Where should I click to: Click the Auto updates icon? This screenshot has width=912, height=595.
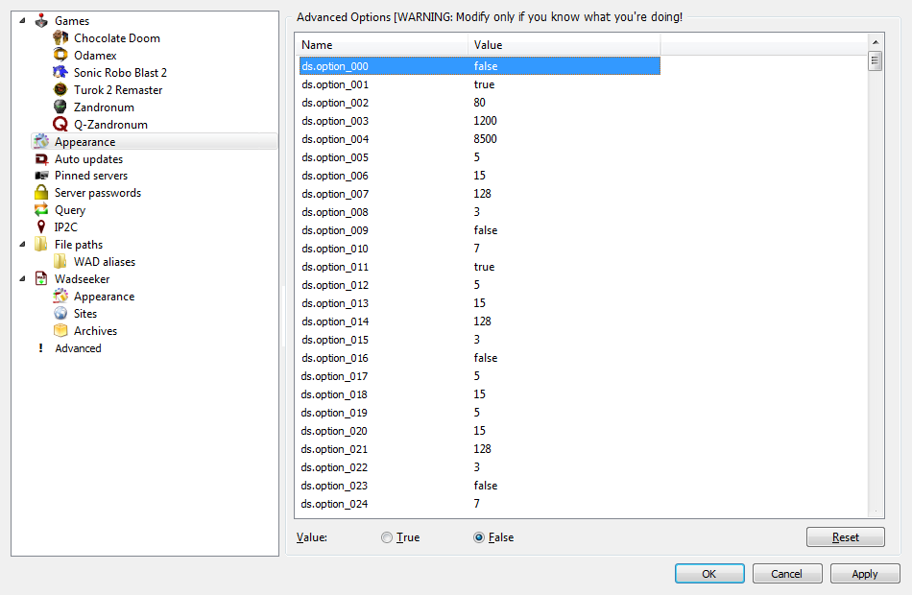coord(41,159)
